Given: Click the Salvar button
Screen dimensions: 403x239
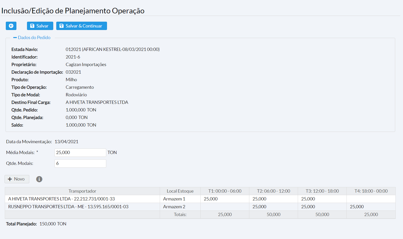Looking at the screenshot, I should point(40,26).
